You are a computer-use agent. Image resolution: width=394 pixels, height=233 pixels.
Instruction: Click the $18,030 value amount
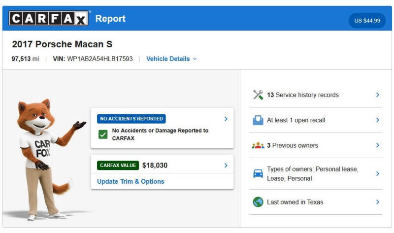point(155,166)
